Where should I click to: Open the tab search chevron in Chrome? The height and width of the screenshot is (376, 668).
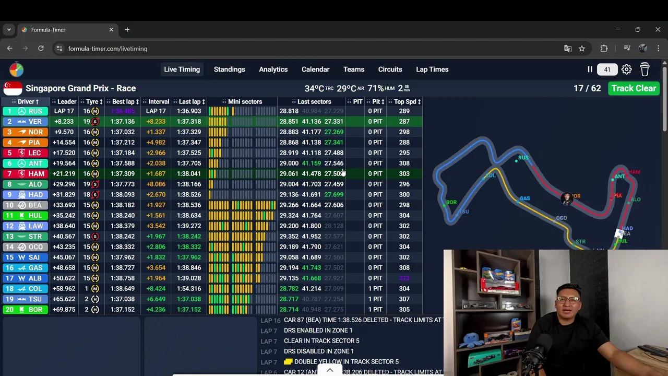(9, 30)
